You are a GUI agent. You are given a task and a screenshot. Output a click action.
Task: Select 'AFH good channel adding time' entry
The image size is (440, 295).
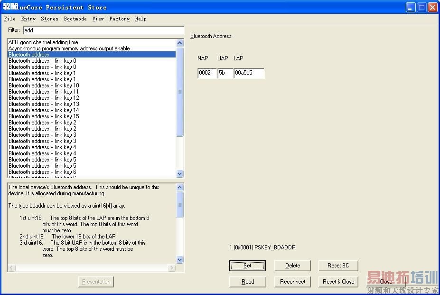[92, 42]
